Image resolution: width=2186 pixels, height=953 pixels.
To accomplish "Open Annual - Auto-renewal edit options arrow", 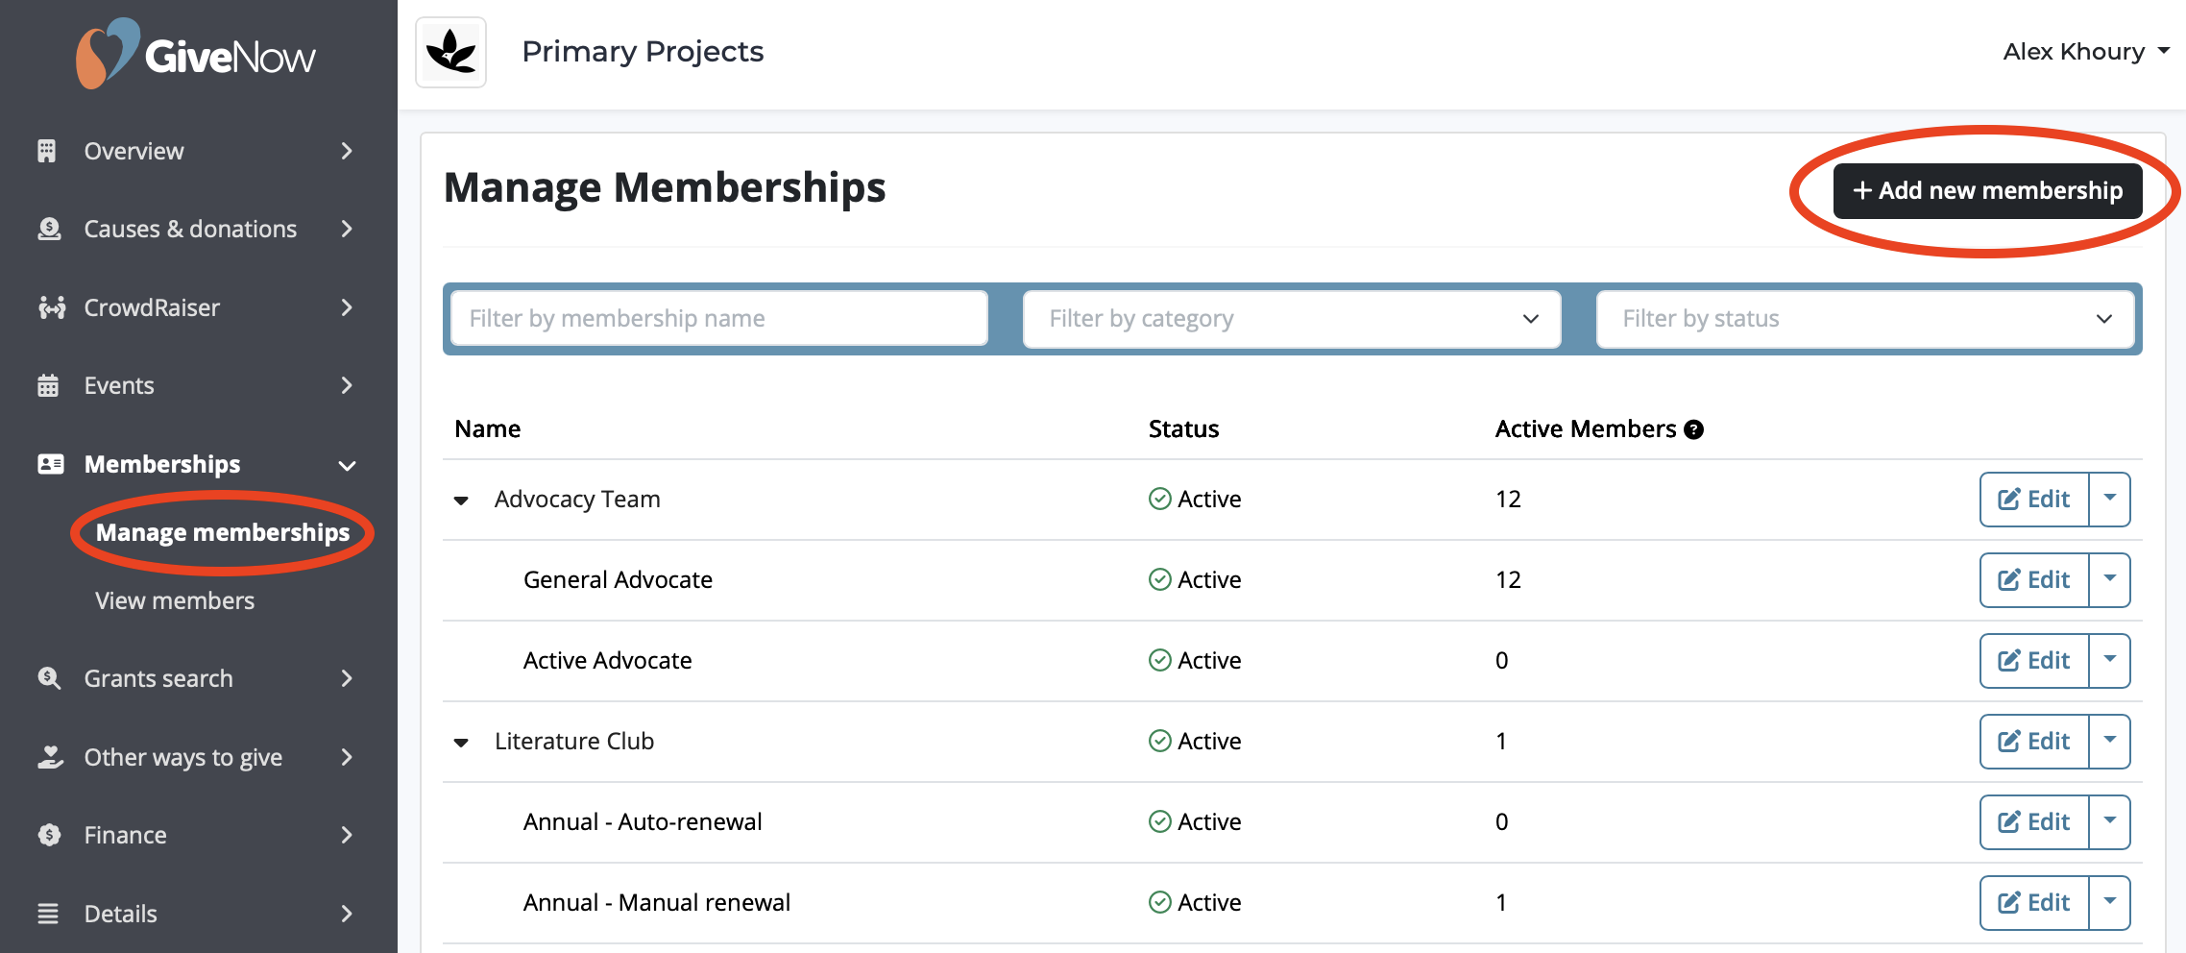I will (x=2110, y=821).
